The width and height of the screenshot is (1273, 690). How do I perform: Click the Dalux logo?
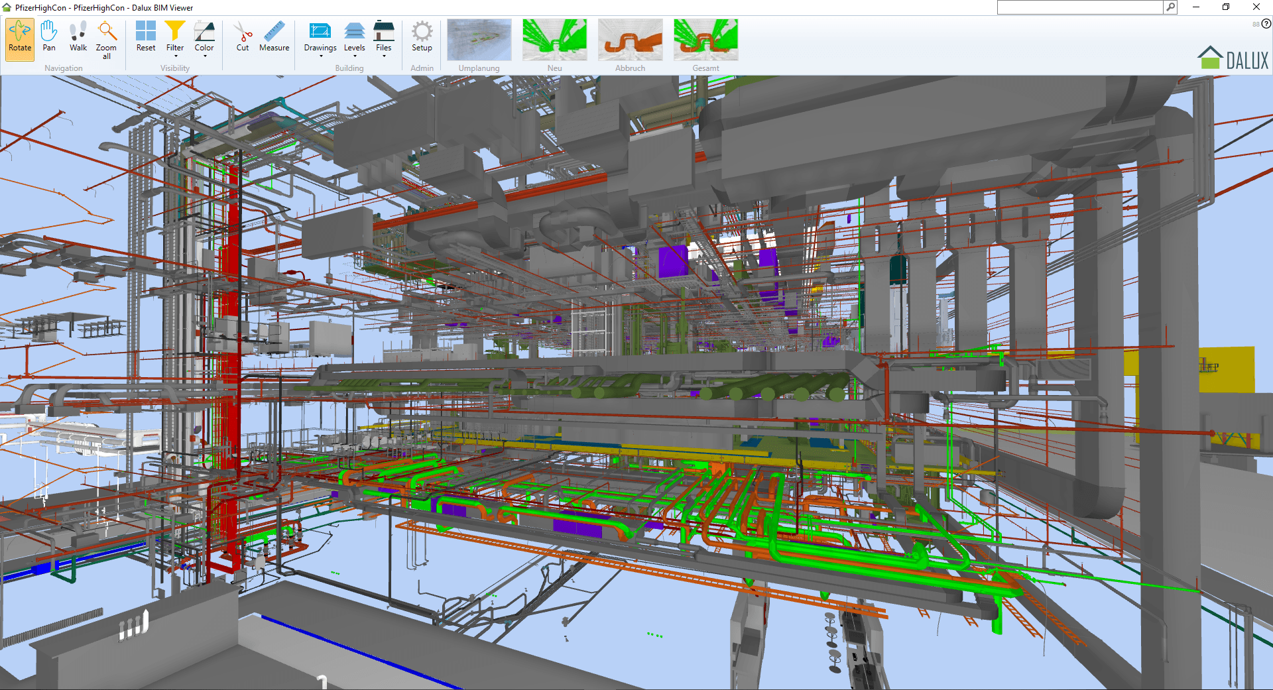click(x=1233, y=58)
